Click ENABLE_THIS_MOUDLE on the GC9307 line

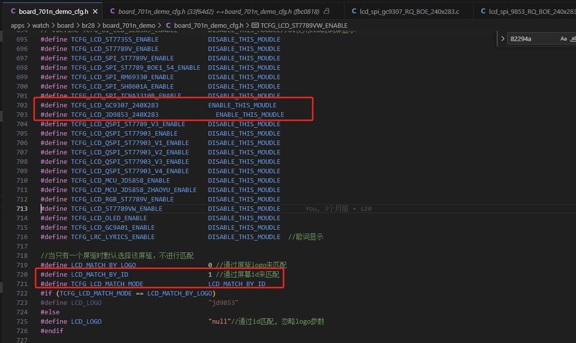point(242,105)
